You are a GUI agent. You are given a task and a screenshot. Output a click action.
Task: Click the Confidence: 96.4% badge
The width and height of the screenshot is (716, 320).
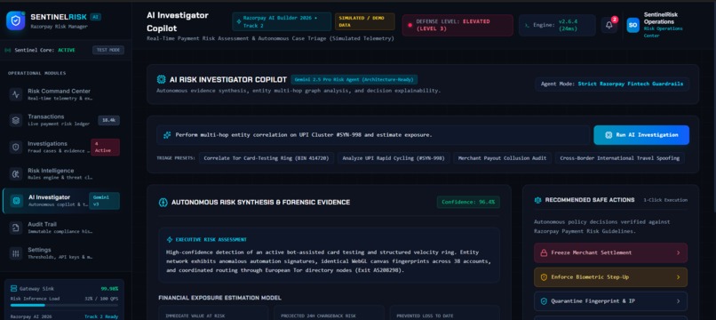click(468, 202)
